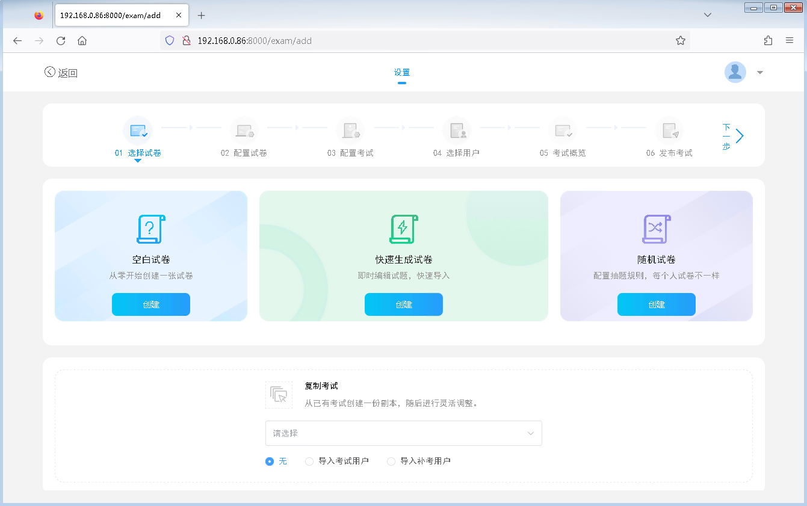Click the 随机试卷 shuffle book icon
The height and width of the screenshot is (506, 807).
(x=656, y=229)
